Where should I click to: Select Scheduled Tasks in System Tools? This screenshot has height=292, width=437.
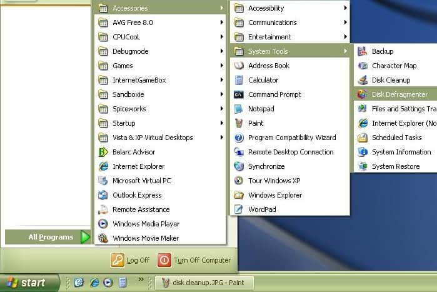click(396, 138)
